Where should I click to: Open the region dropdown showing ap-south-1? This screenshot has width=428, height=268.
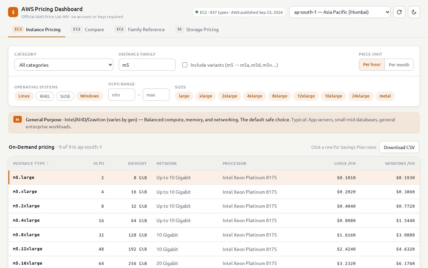[x=340, y=12]
